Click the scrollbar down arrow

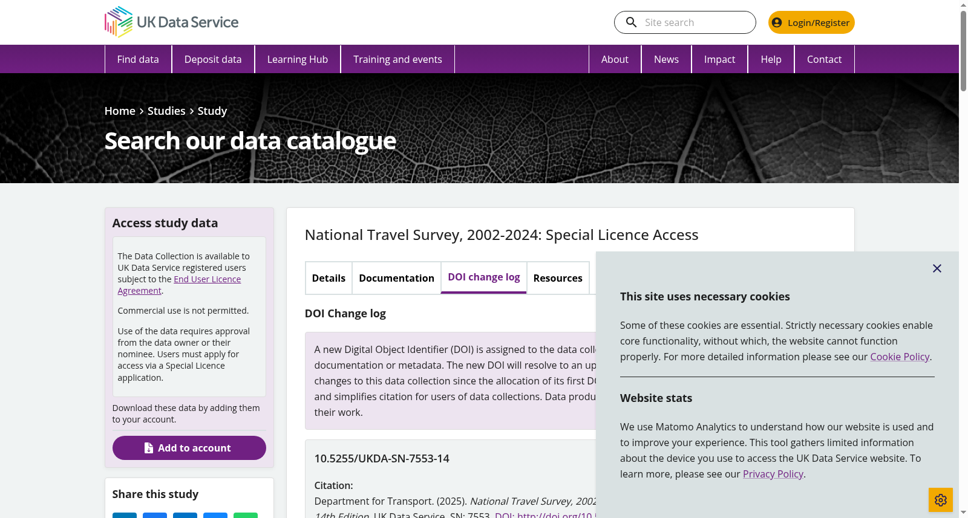(963, 513)
